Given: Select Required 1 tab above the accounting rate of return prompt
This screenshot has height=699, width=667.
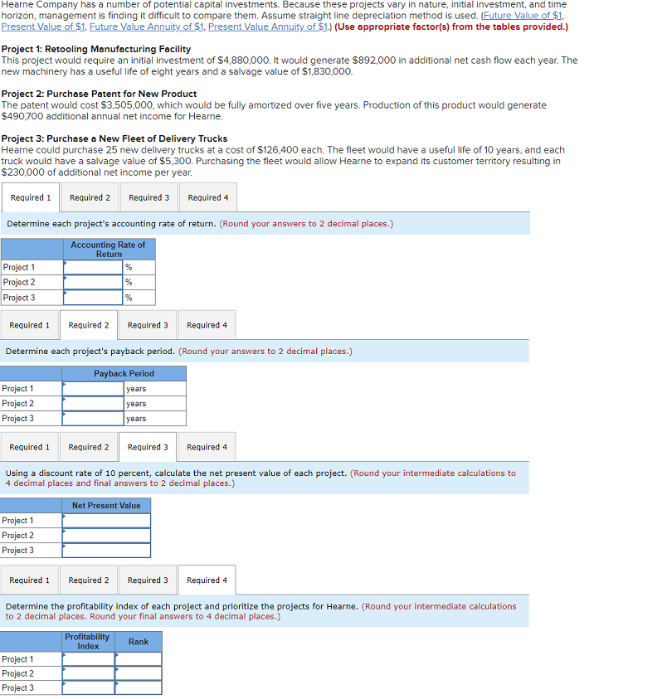Looking at the screenshot, I should (31, 197).
